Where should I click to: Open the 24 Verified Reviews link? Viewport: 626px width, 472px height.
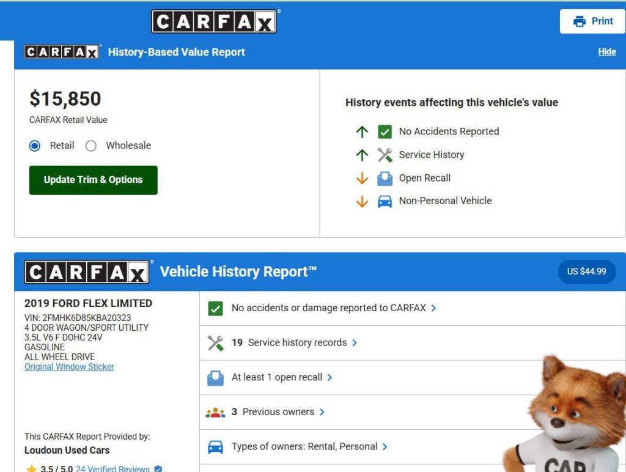tap(112, 469)
